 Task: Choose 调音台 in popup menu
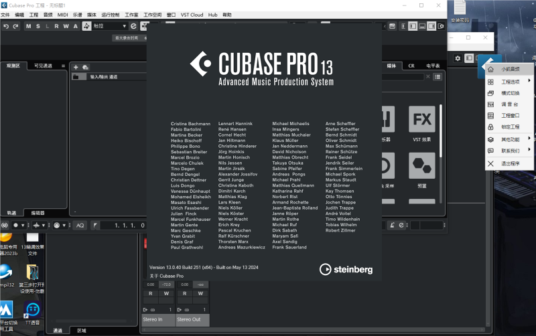point(509,104)
